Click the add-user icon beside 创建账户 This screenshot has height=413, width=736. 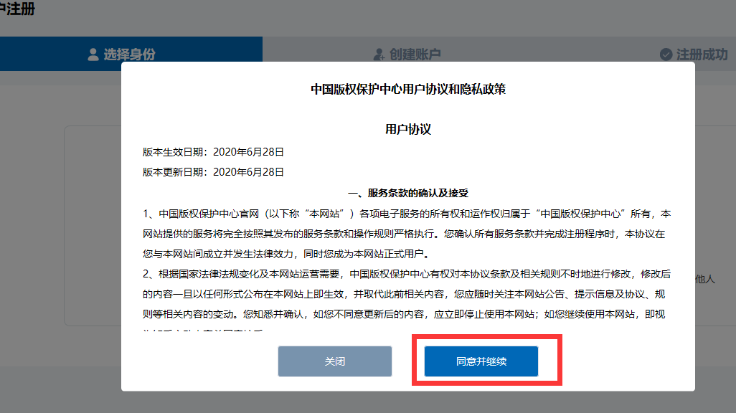tap(379, 54)
